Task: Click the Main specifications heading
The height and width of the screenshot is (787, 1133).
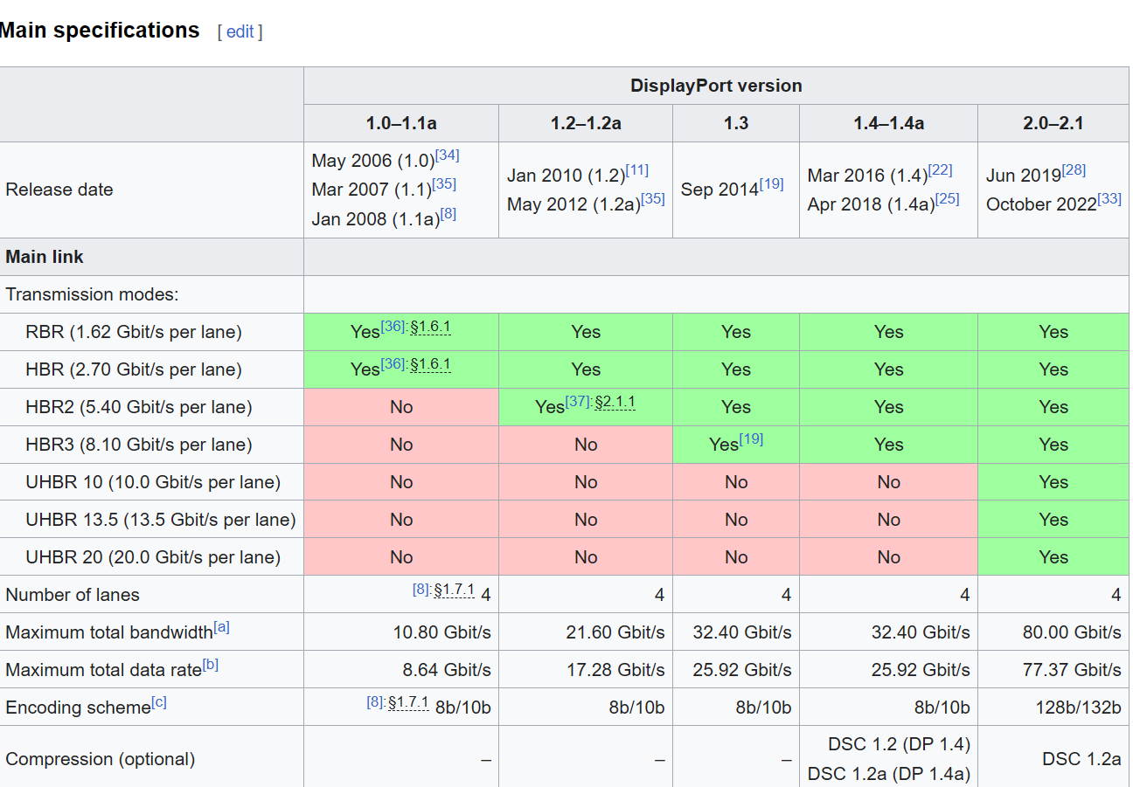Action: pos(100,31)
